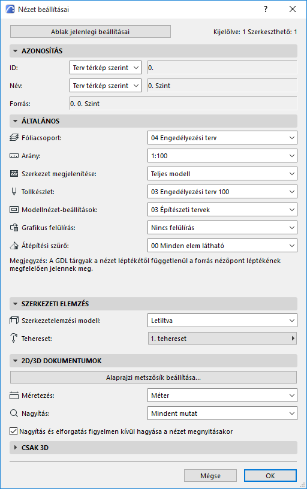Confirm with the OK button
The width and height of the screenshot is (307, 489).
pyautogui.click(x=270, y=476)
